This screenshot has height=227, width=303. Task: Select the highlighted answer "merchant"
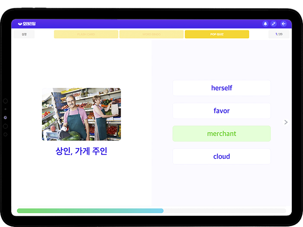(x=222, y=134)
